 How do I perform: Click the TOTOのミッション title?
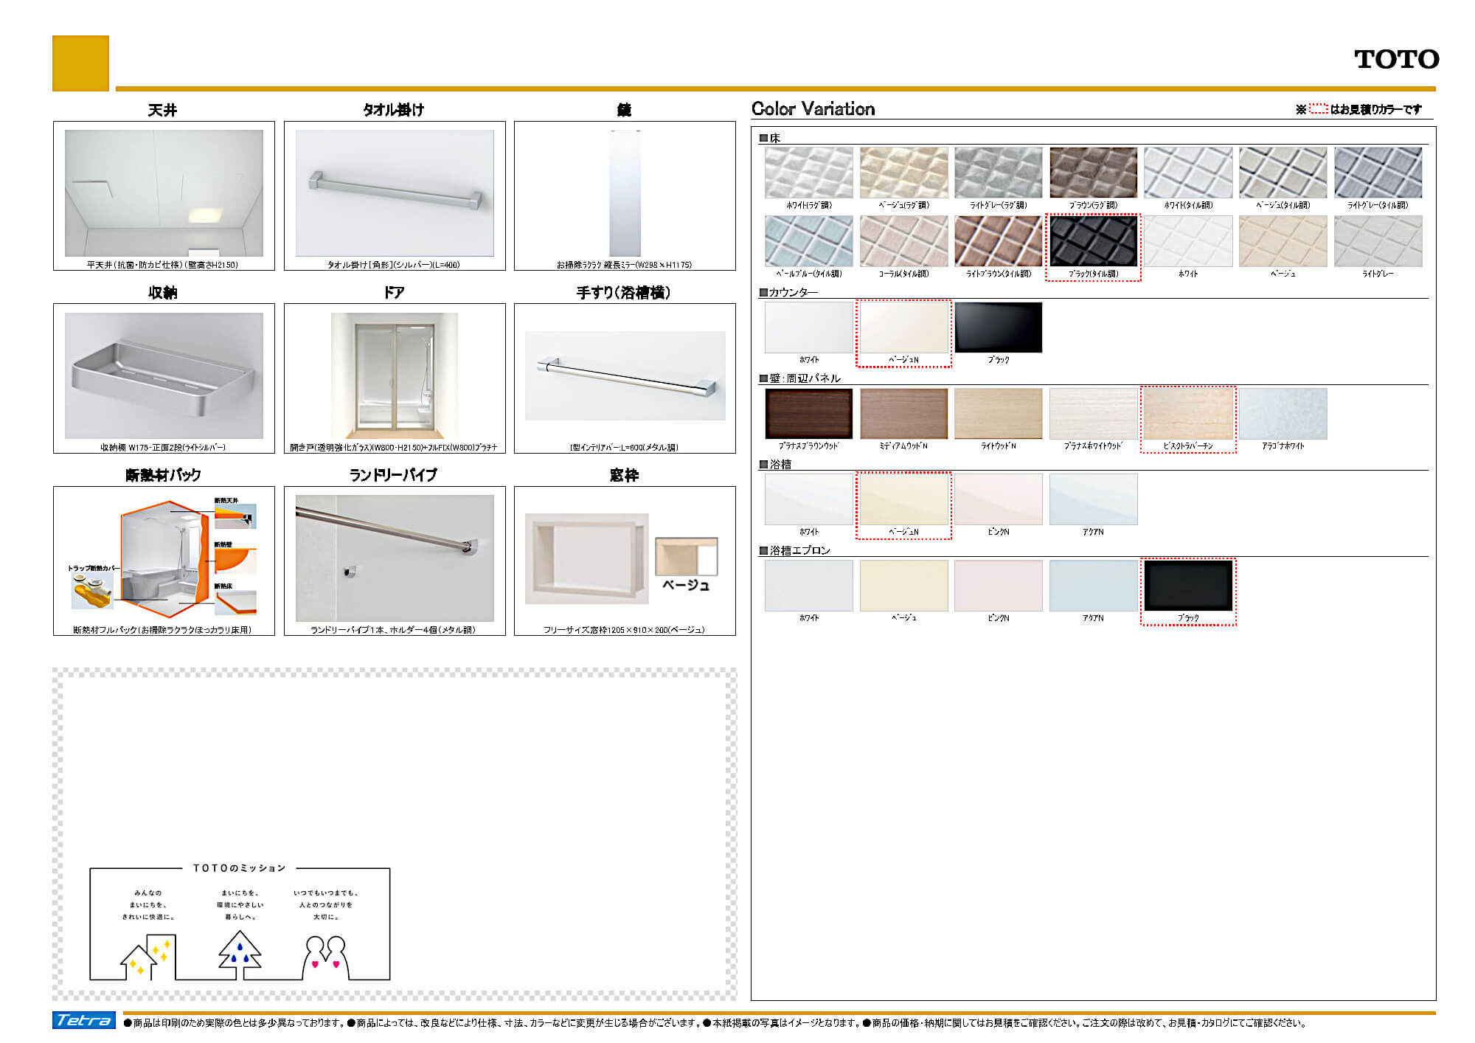240,868
